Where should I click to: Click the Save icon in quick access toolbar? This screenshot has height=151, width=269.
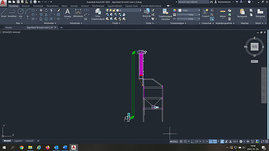click(x=18, y=2)
